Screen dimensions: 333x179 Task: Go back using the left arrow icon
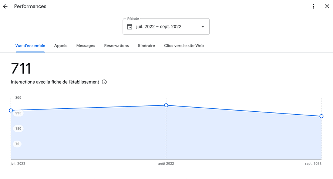[5, 6]
